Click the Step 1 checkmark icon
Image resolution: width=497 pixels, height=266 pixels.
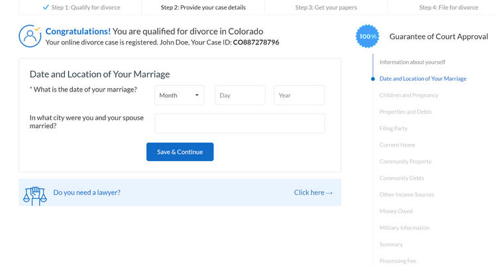(46, 7)
